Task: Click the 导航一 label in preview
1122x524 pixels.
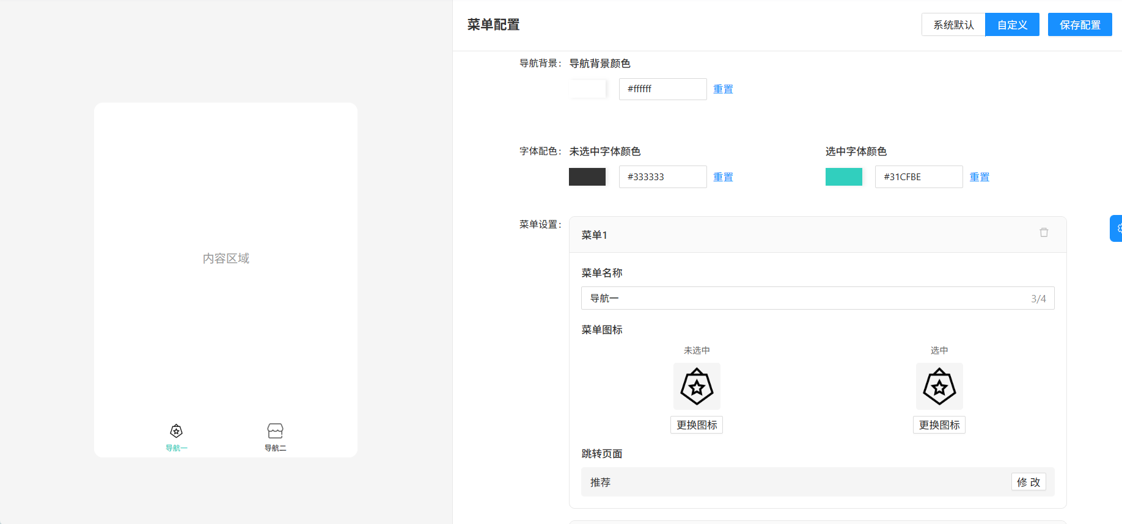Action: [x=176, y=448]
